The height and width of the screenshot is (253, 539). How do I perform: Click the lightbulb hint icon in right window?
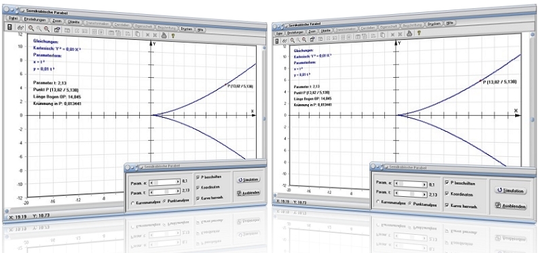click(x=419, y=33)
